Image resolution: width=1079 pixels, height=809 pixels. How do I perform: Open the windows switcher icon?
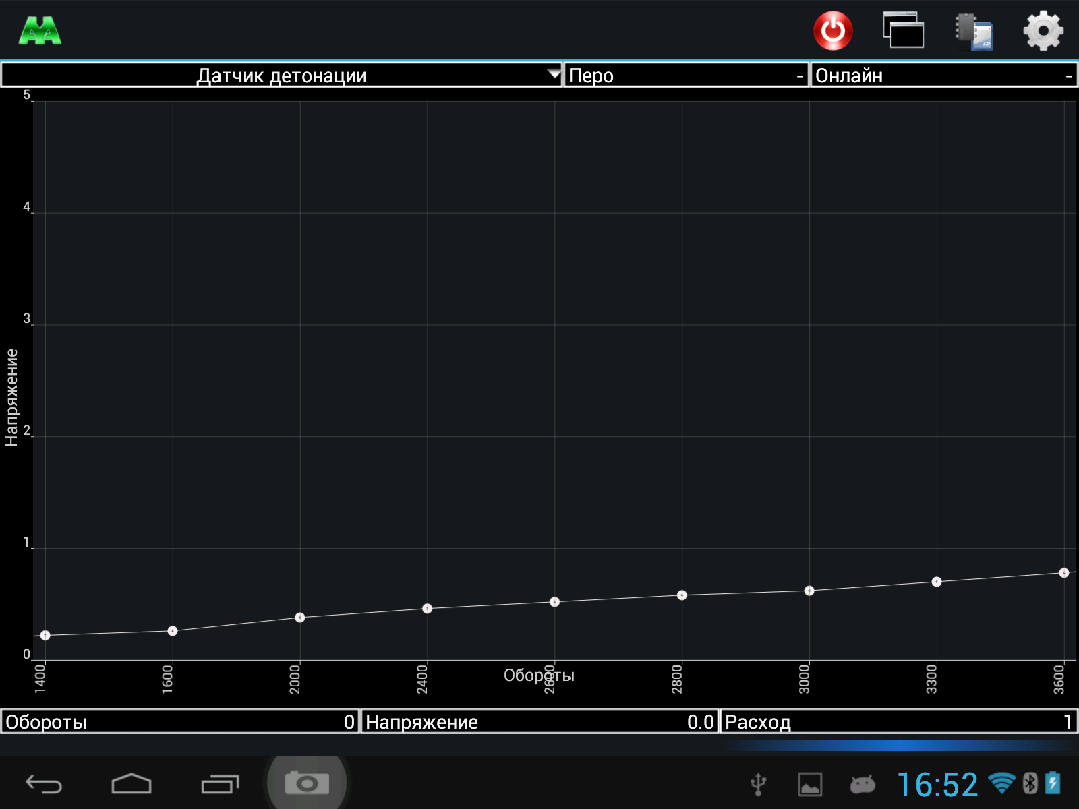[x=903, y=30]
